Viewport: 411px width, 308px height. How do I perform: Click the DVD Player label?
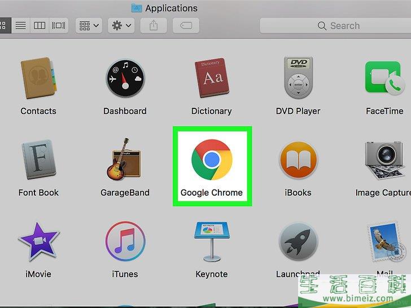click(298, 111)
